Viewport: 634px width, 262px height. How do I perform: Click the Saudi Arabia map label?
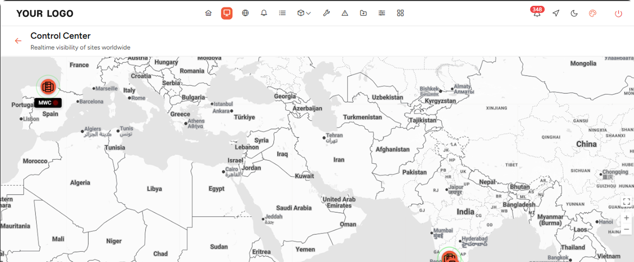294,208
